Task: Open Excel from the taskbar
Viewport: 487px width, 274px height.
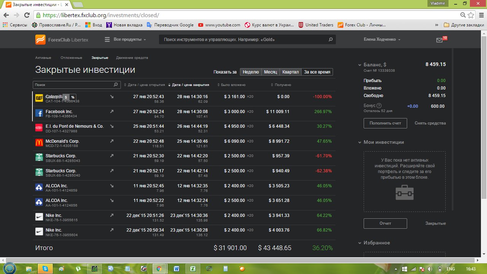Action: (x=193, y=269)
